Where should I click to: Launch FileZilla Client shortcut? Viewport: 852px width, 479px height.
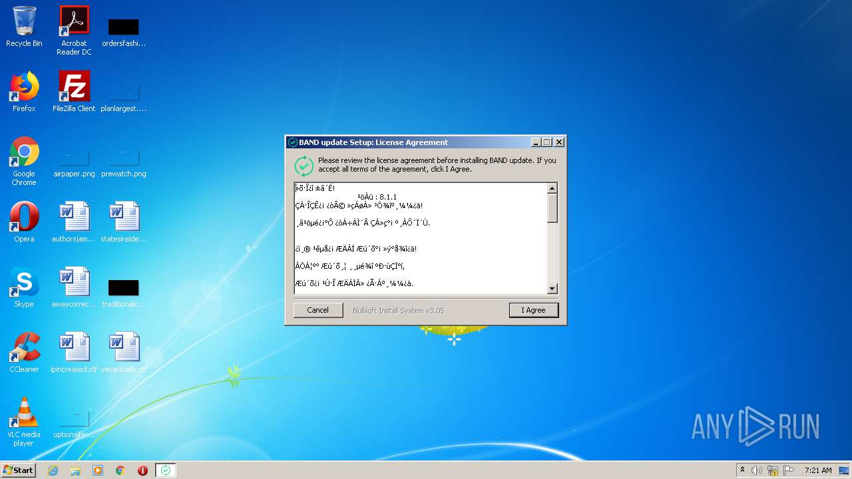click(x=74, y=92)
